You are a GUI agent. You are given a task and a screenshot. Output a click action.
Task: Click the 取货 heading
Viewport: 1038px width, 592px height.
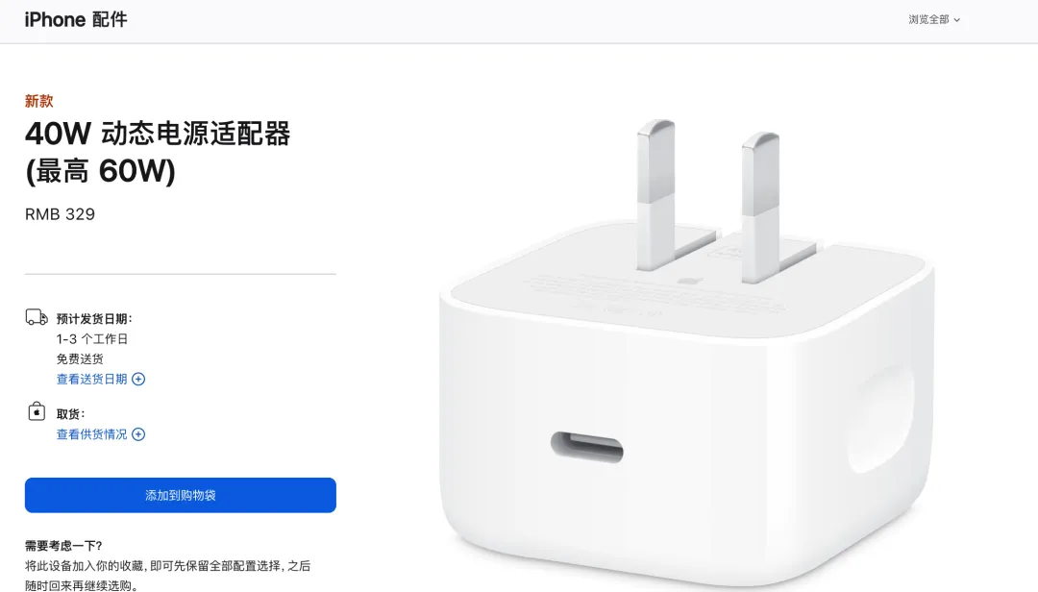tap(71, 414)
